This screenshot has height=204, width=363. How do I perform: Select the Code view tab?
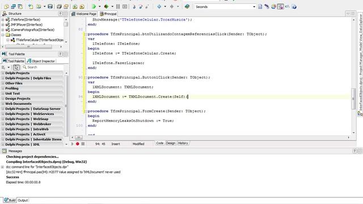coord(160,143)
